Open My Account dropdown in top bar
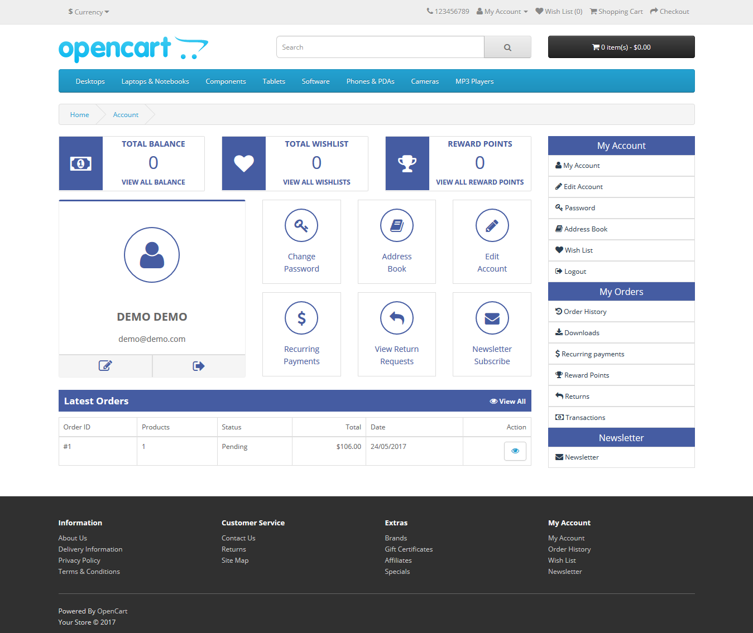 [x=502, y=12]
